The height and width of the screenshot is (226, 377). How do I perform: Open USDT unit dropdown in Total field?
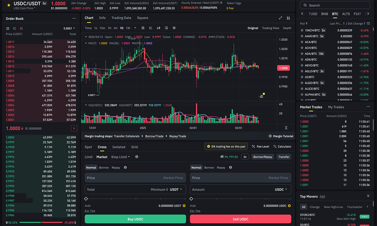[x=176, y=190]
